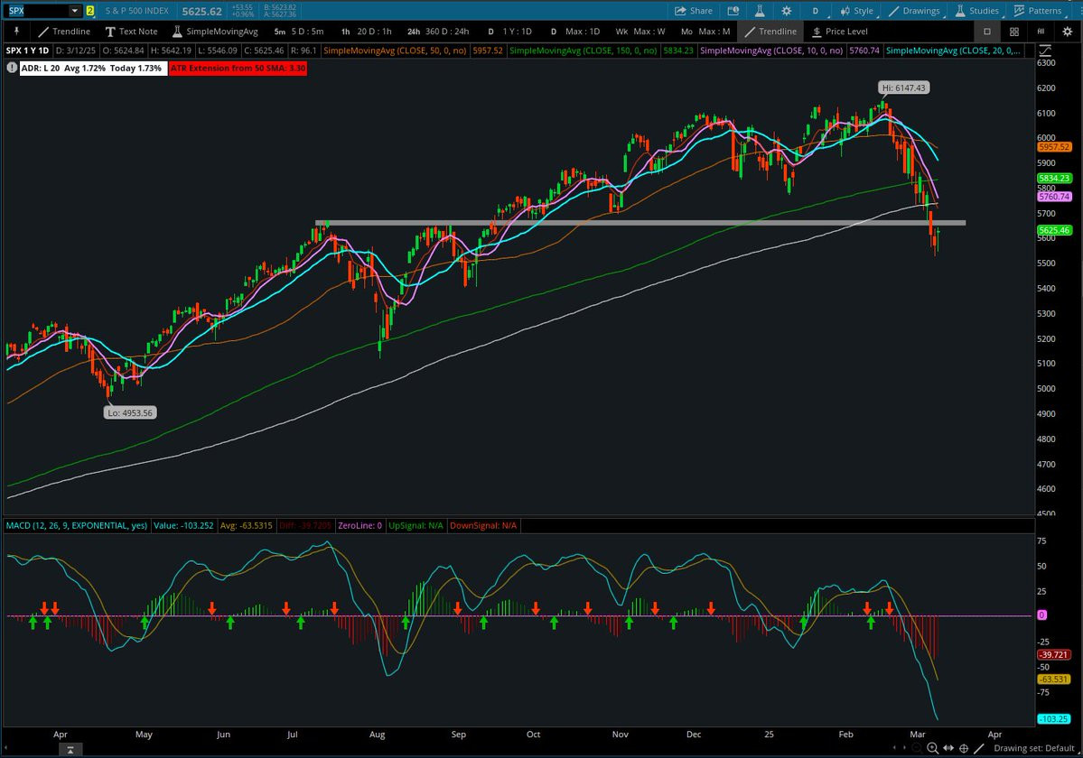
Task: Switch to Wk Max : W timeframe
Action: [x=640, y=31]
